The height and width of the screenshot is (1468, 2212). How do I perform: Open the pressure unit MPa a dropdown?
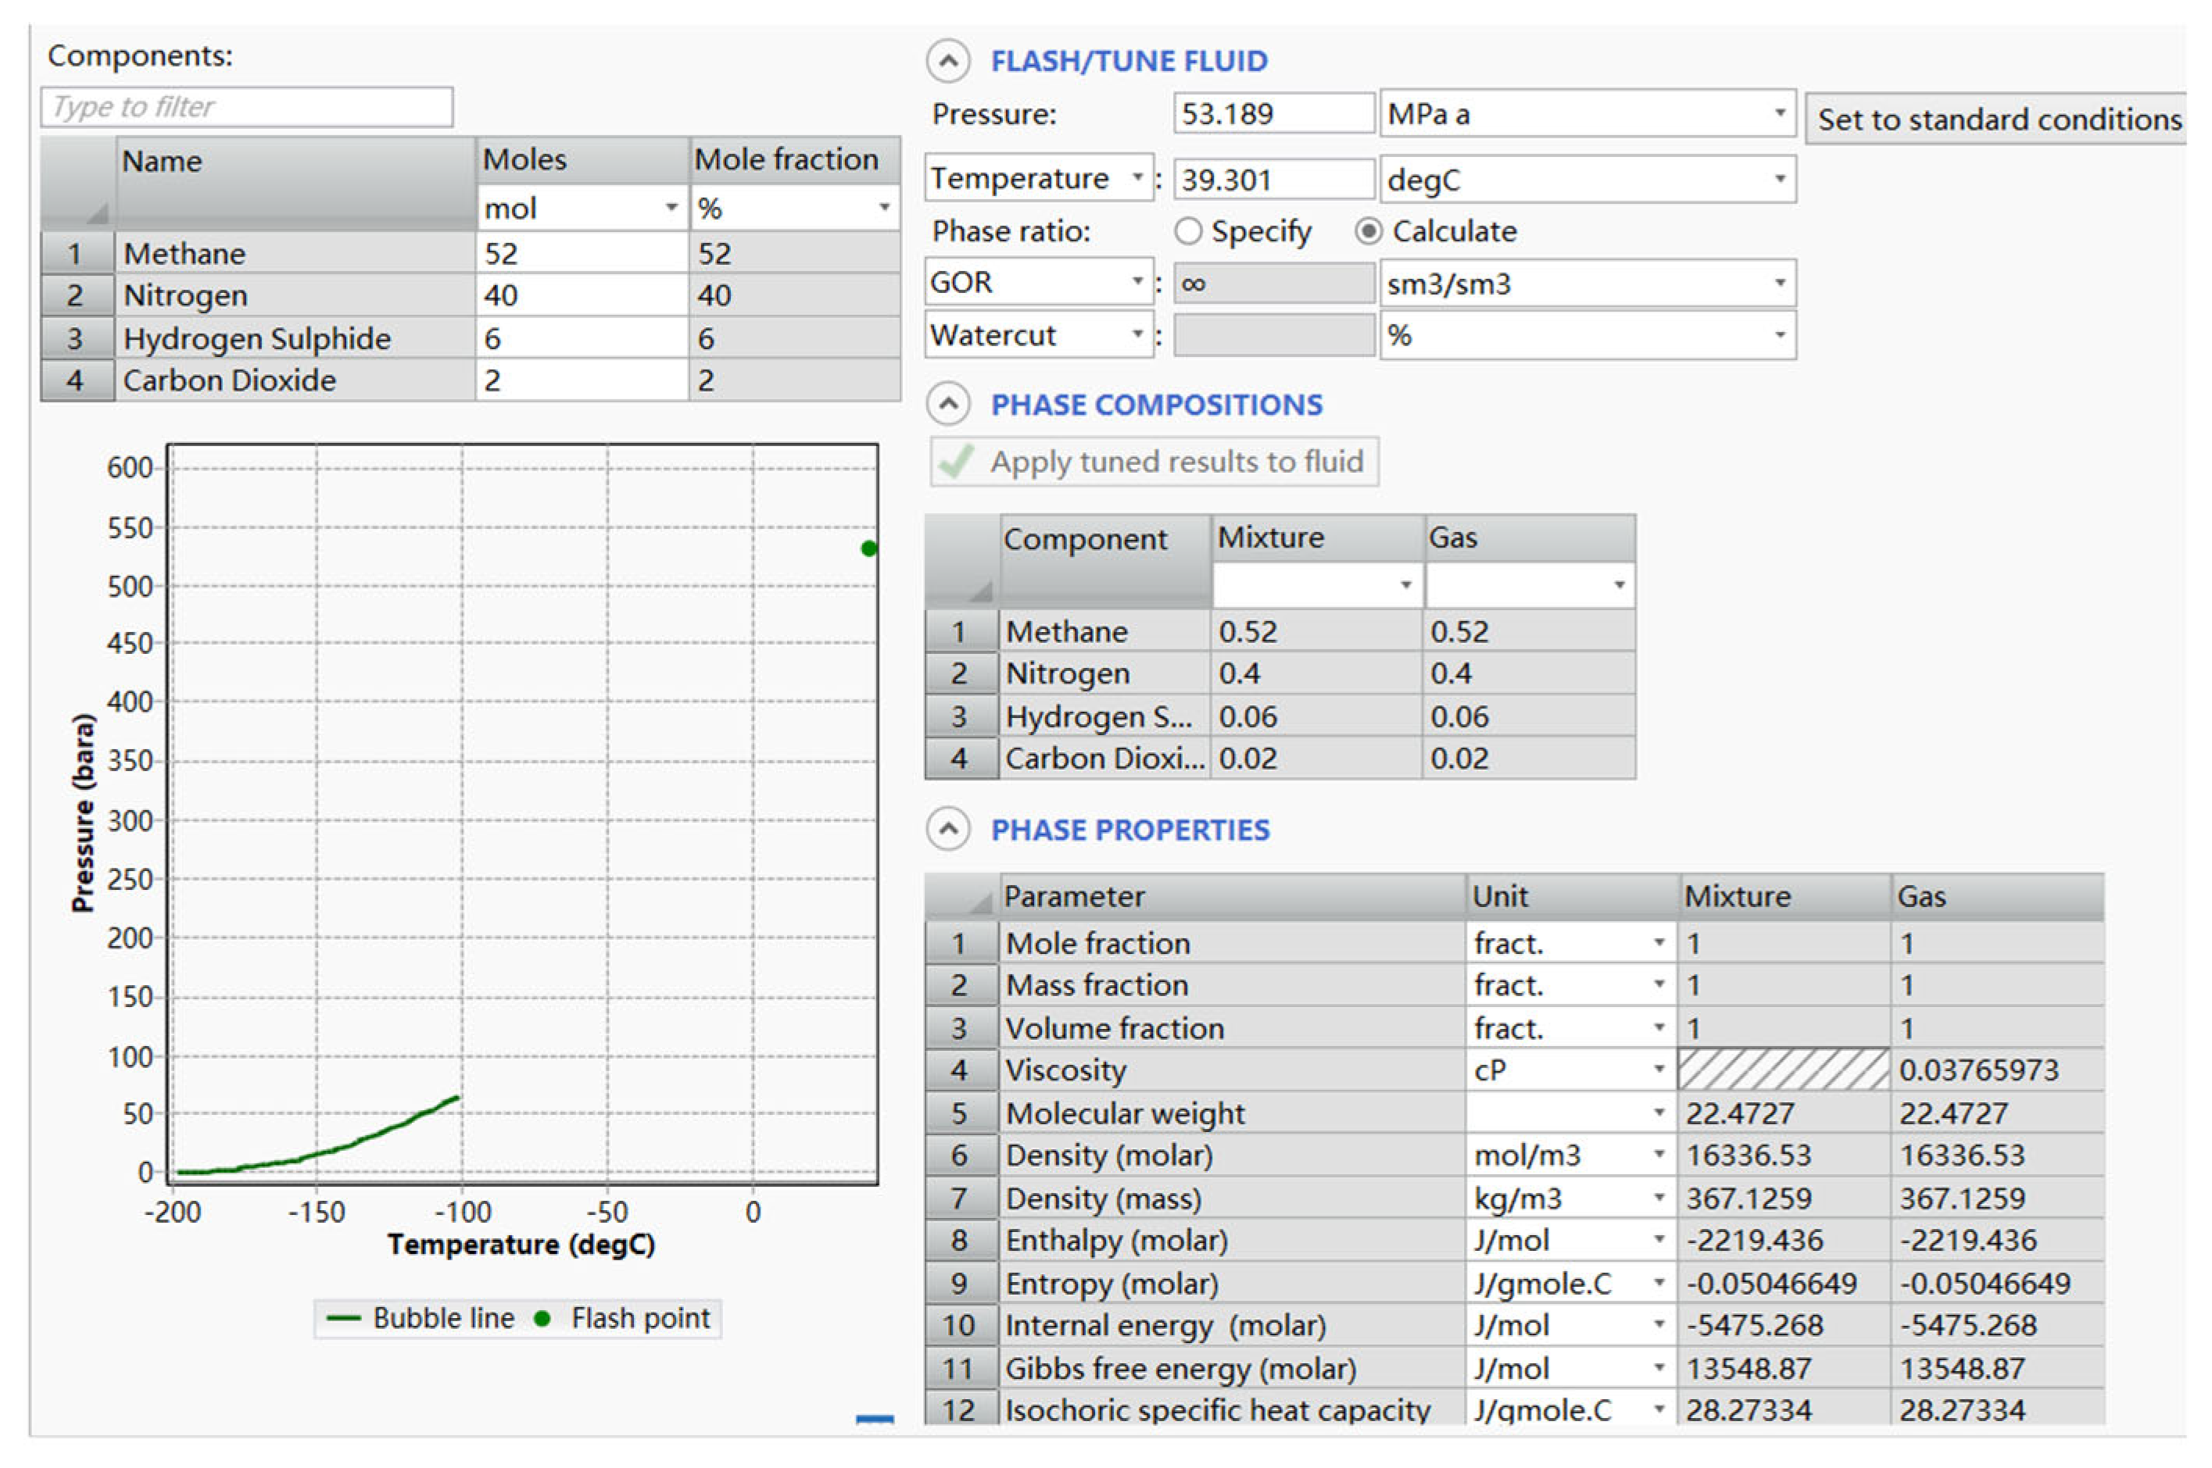pyautogui.click(x=1778, y=114)
